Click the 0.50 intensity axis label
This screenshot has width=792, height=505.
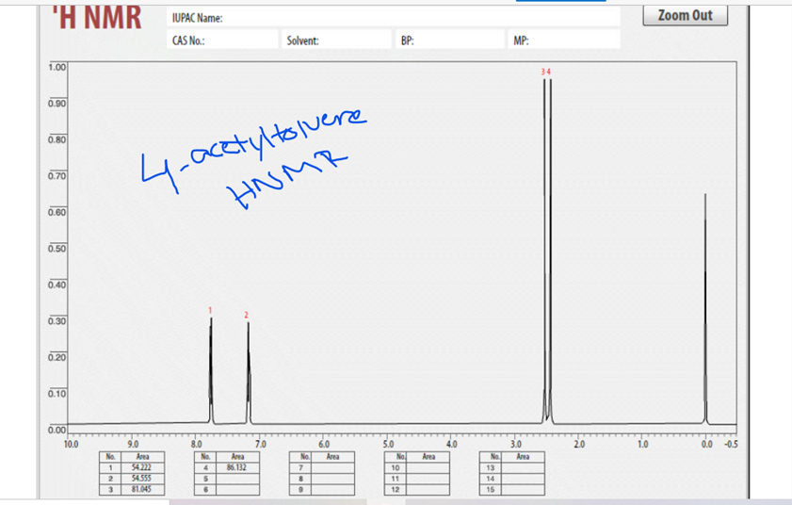click(57, 249)
